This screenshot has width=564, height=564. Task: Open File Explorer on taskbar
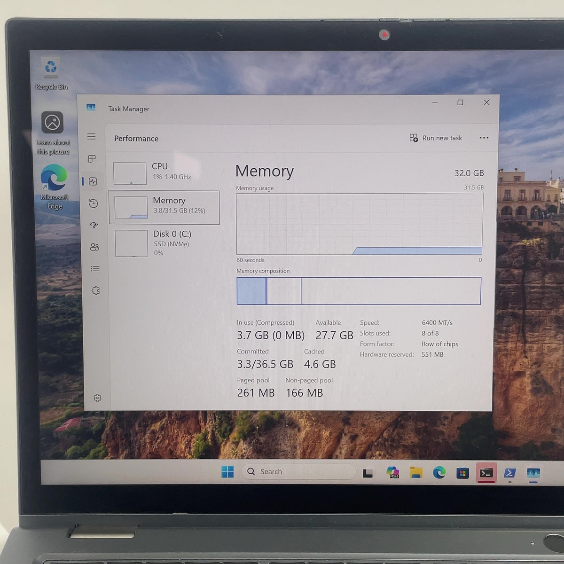(416, 472)
